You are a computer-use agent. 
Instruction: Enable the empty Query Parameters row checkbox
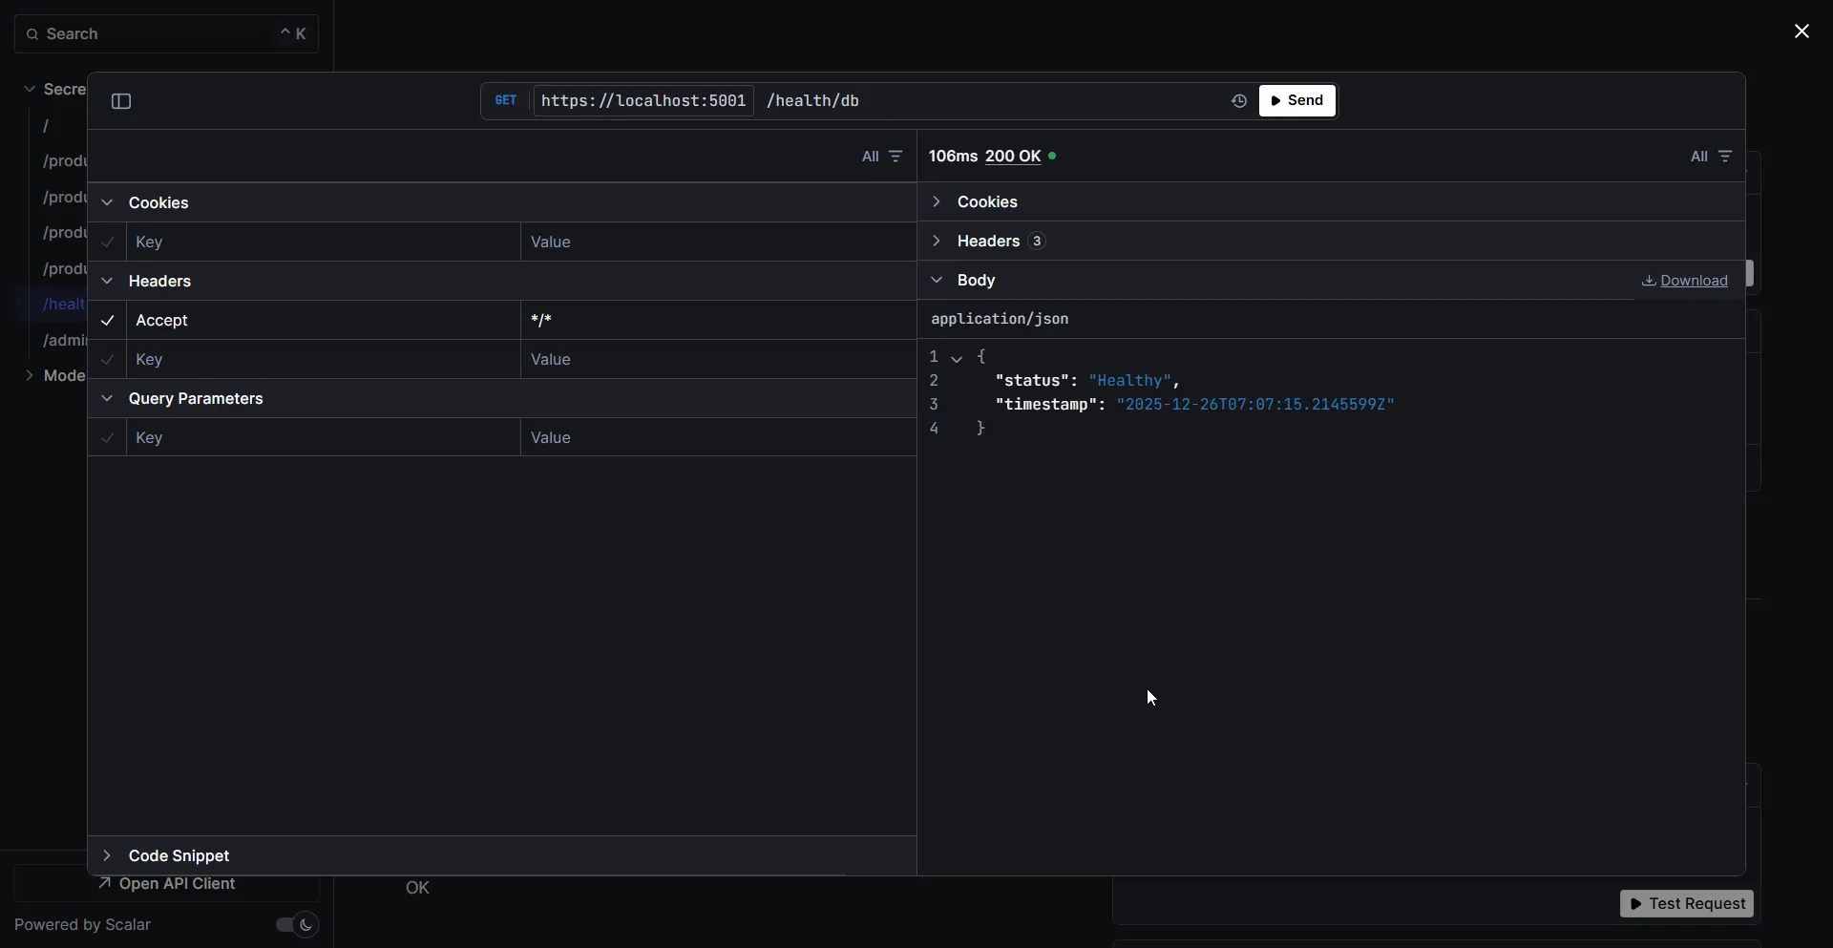108,438
